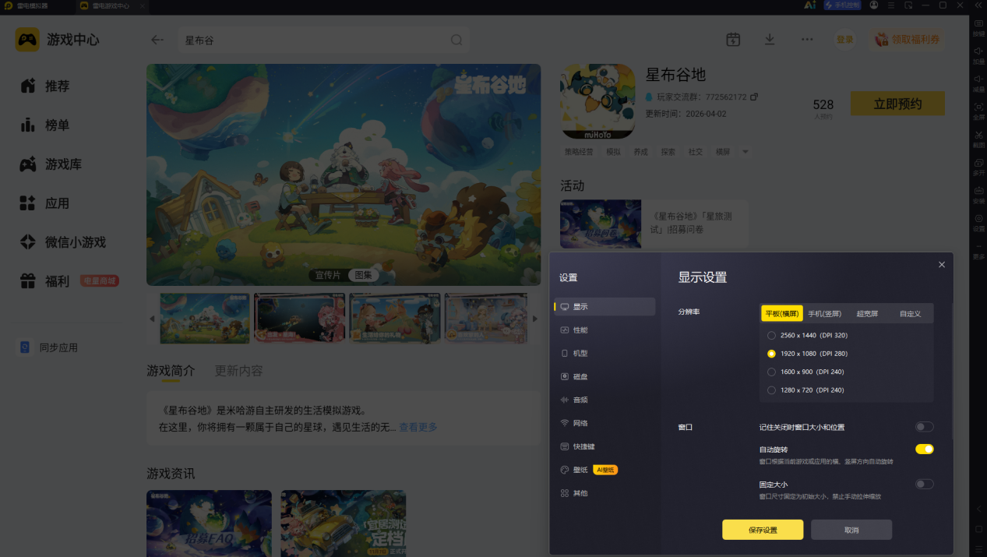
Task: Switch to 自定义 resolution tab
Action: [x=910, y=313]
